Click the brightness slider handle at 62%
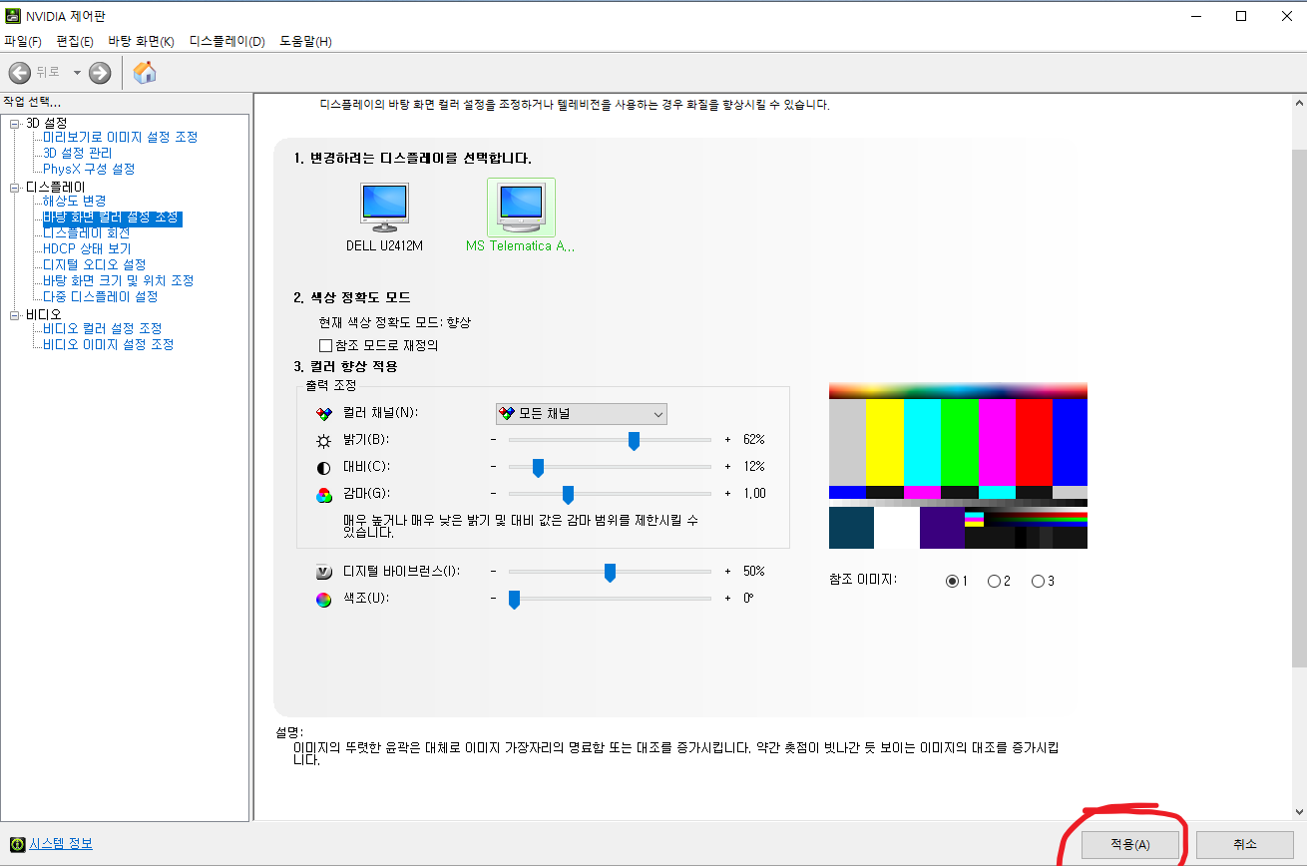The width and height of the screenshot is (1307, 866). point(634,440)
